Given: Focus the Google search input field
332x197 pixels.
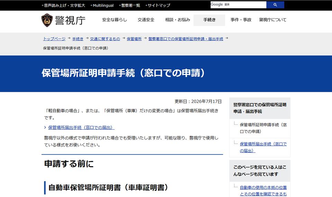Looking at the screenshot, I should tap(238, 4).
